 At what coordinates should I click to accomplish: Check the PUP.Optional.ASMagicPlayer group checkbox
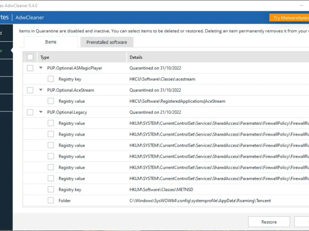pos(30,68)
